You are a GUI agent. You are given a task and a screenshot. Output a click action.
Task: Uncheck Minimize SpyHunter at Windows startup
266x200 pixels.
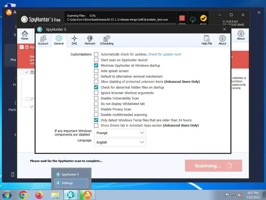click(x=96, y=65)
